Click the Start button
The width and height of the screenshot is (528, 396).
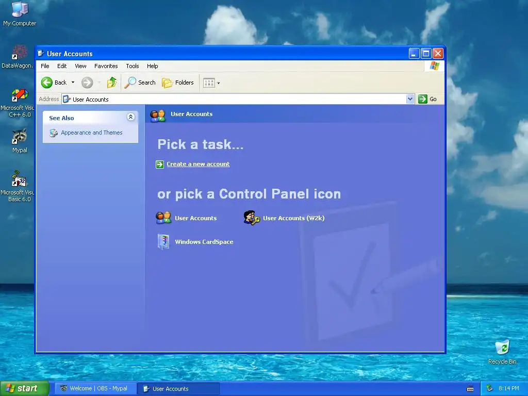[25, 388]
